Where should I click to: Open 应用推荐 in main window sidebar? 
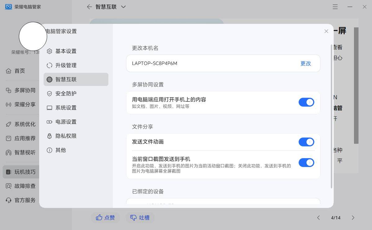point(21,138)
